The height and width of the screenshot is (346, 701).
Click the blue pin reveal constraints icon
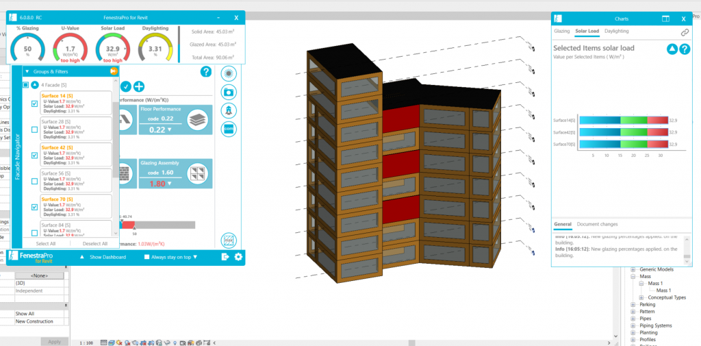point(175,343)
